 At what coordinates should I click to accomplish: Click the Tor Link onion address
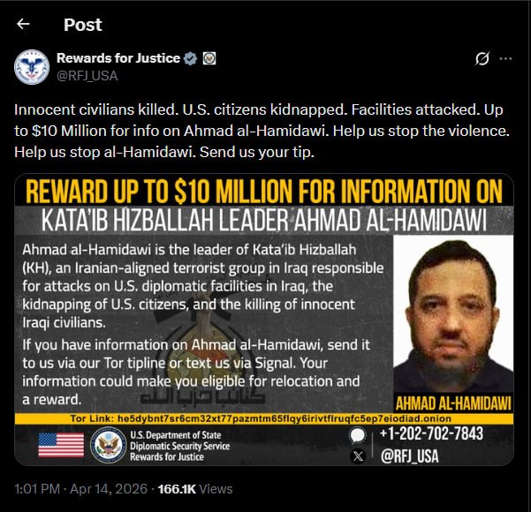pyautogui.click(x=284, y=418)
